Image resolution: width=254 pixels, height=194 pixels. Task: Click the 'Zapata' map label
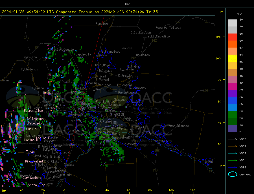[x=69, y=165]
